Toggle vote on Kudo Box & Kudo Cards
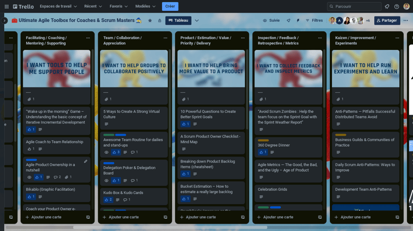 pyautogui.click(x=108, y=200)
